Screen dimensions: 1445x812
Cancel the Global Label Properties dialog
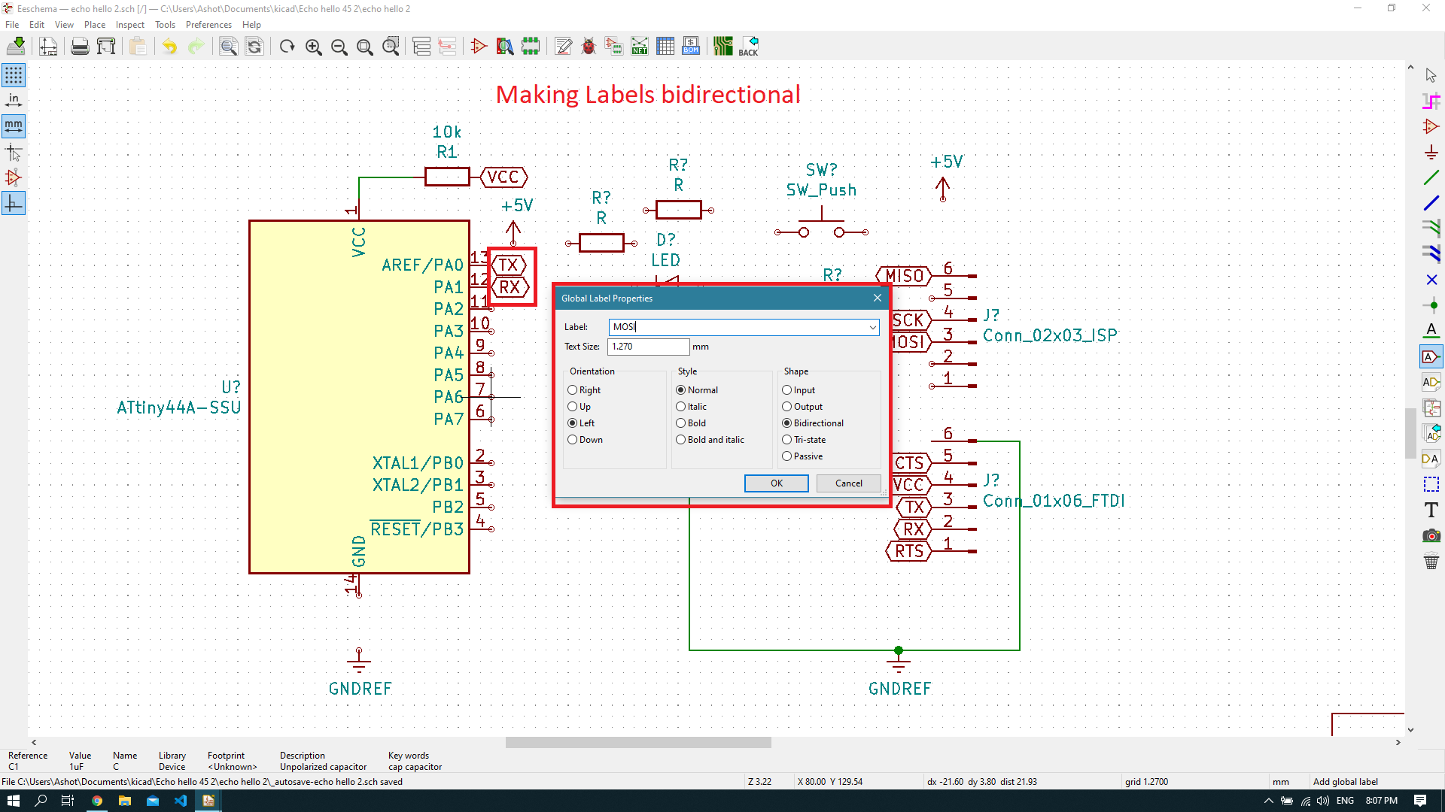pos(849,483)
